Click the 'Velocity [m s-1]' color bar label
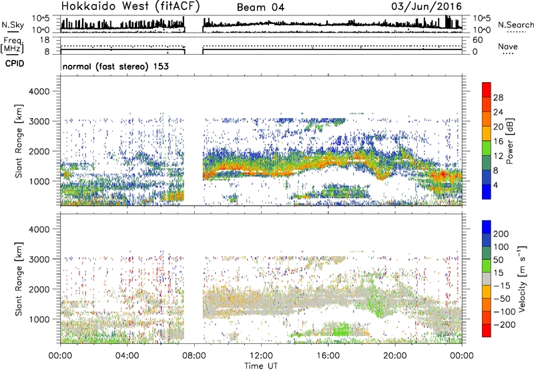The width and height of the screenshot is (534, 370). (x=522, y=279)
